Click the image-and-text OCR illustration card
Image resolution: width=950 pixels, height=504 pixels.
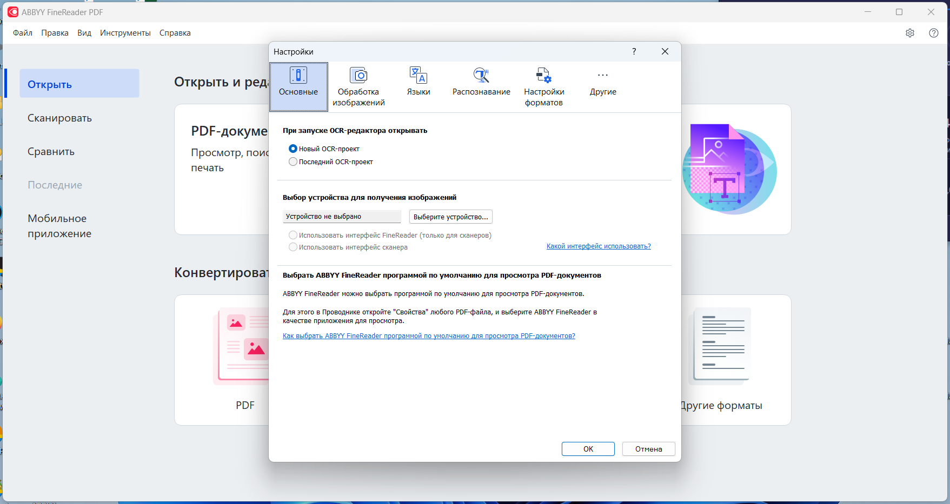729,169
